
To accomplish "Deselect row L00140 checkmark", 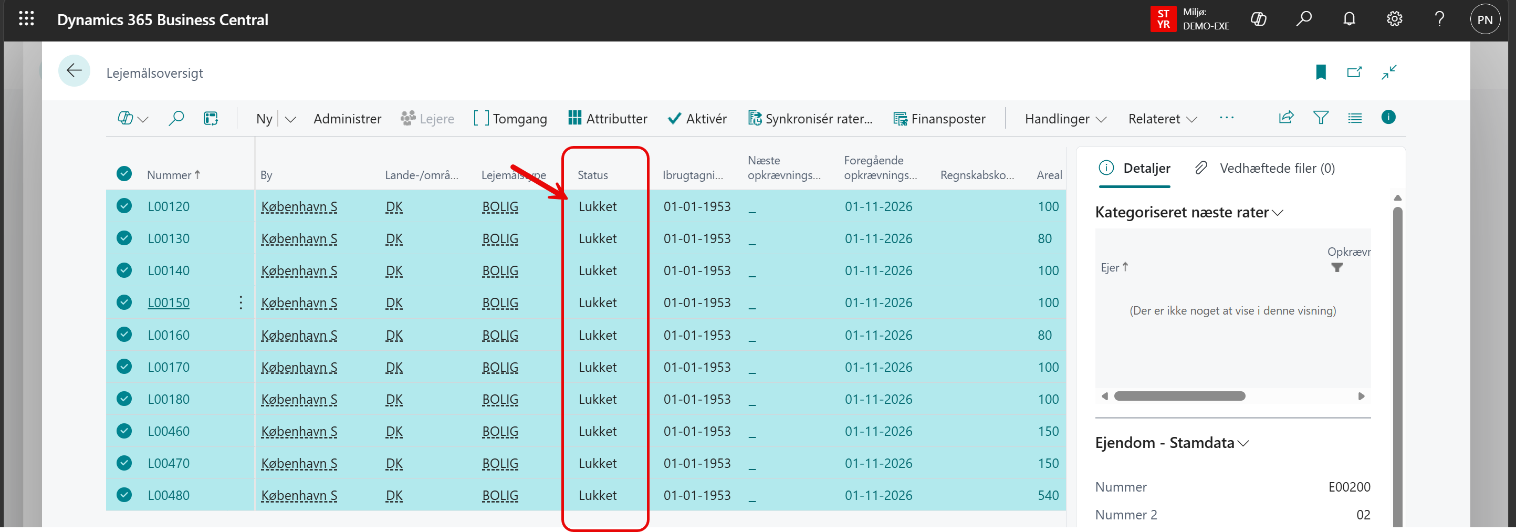I will (123, 270).
